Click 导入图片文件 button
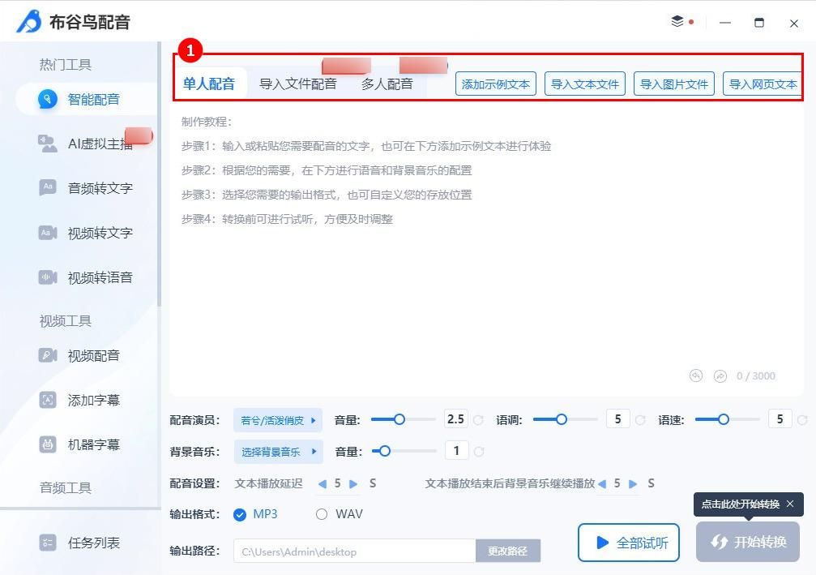The width and height of the screenshot is (816, 575). click(x=674, y=84)
